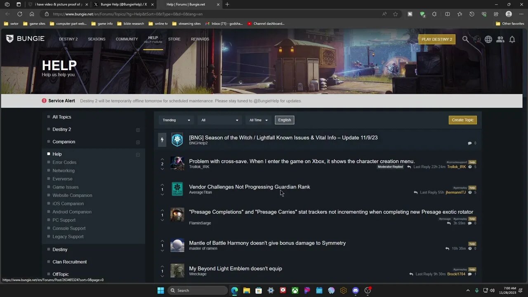The image size is (528, 297).
Task: Open Presage Completions stat trackers topic
Action: coord(331,212)
